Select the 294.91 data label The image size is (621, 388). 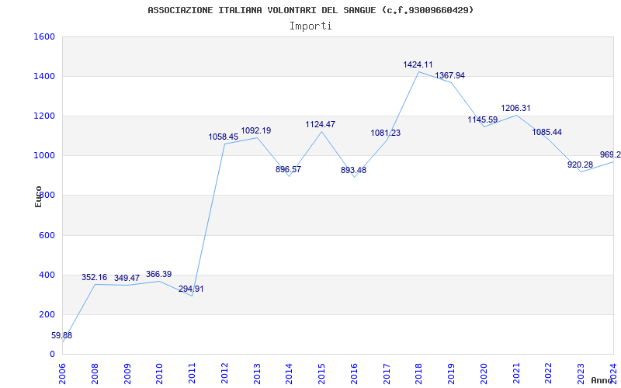click(191, 289)
